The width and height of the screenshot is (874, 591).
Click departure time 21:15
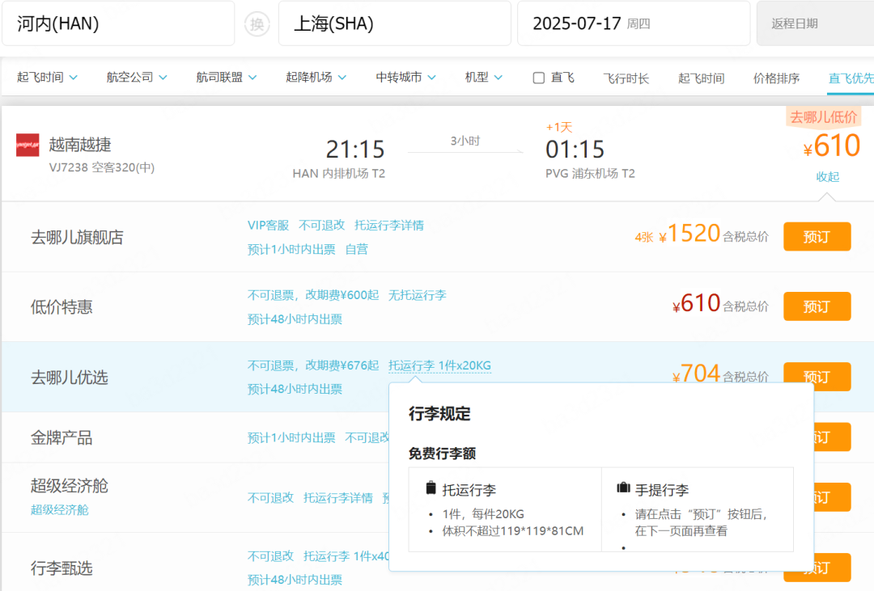[355, 150]
